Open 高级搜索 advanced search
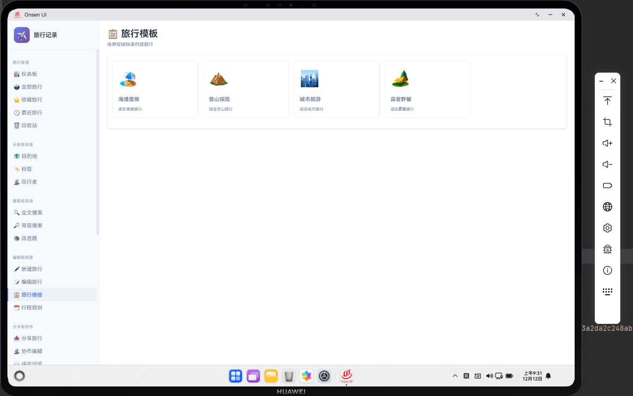This screenshot has width=633, height=396. pos(52,225)
